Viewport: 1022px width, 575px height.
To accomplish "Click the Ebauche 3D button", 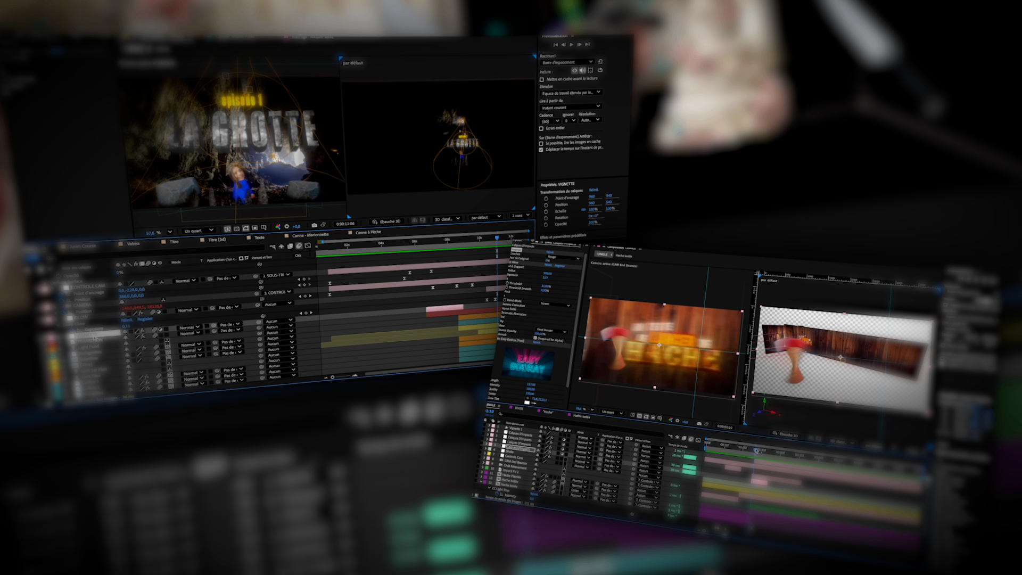I will pyautogui.click(x=386, y=221).
